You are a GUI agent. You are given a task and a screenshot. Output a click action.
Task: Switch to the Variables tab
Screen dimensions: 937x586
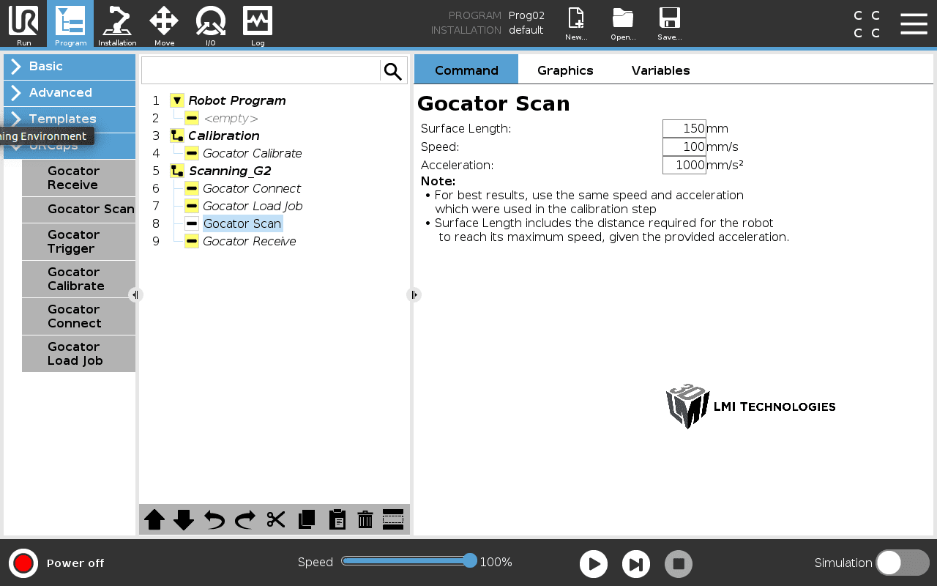coord(660,70)
